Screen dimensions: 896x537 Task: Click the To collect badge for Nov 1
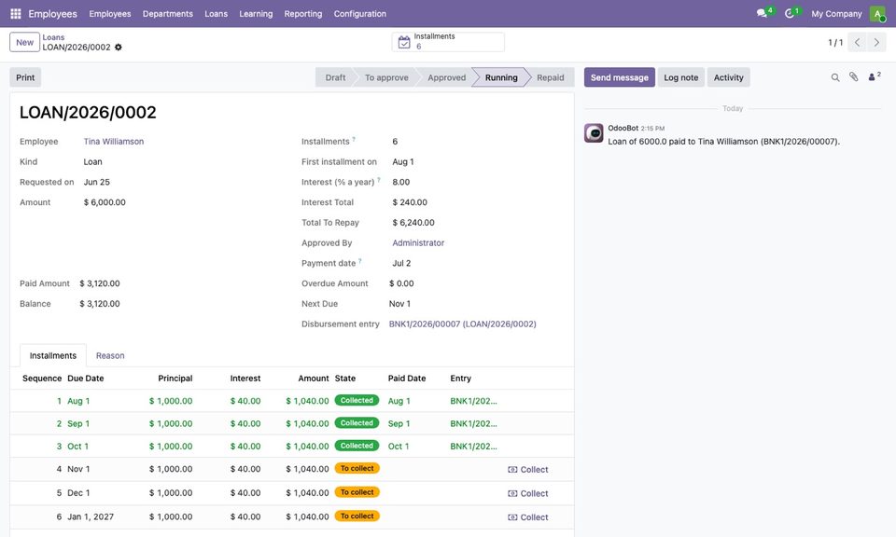(357, 469)
